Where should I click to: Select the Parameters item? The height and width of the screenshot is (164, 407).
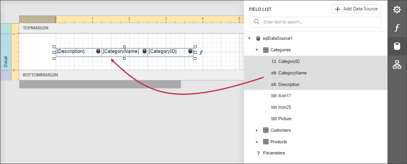coord(274,153)
